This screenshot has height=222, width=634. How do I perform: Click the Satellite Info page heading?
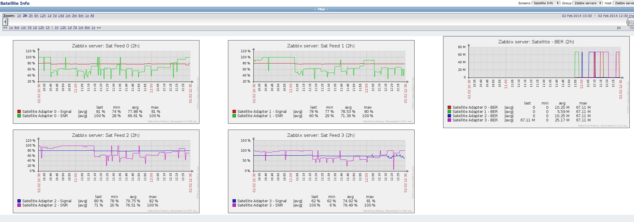click(x=15, y=3)
